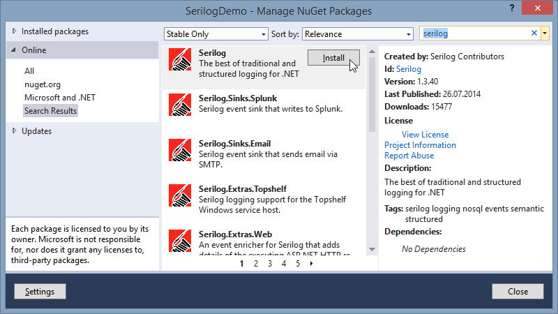This screenshot has height=314, width=558.
Task: Click the scroll down arrow of the package list
Action: click(x=372, y=250)
